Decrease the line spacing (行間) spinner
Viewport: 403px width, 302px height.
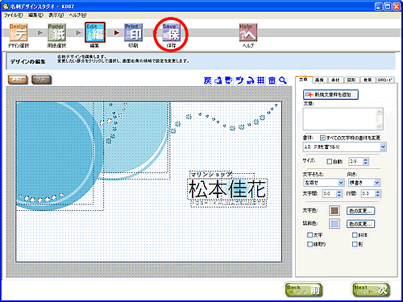[x=378, y=196]
